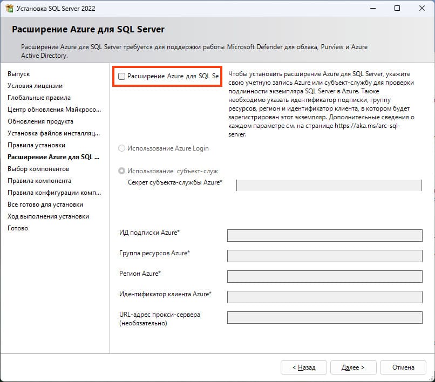Image resolution: width=435 pixels, height=382 pixels.
Task: Select the Правила компонента step
Action: [39, 181]
